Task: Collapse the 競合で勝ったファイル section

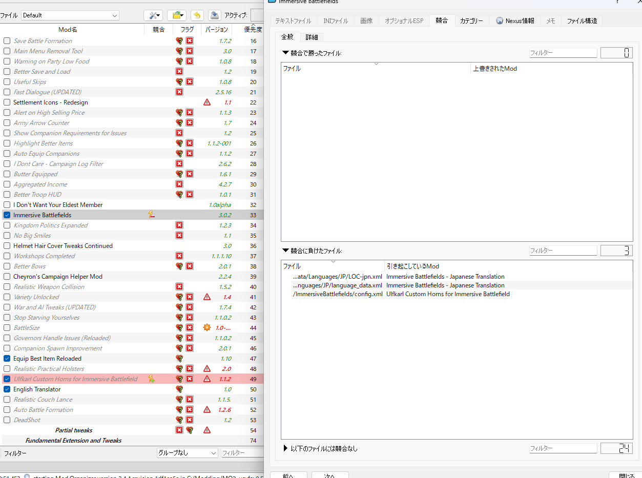Action: (x=285, y=53)
